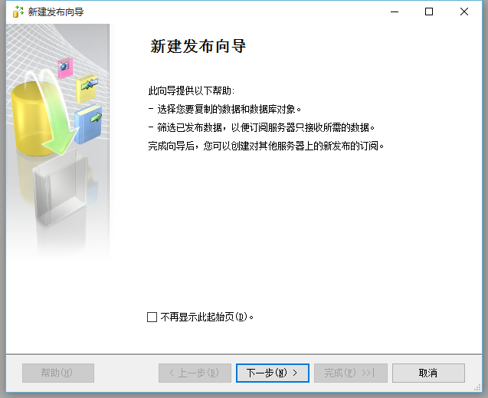The height and width of the screenshot is (398, 488).
Task: Maximize the 新建发布向导 window
Action: [429, 12]
